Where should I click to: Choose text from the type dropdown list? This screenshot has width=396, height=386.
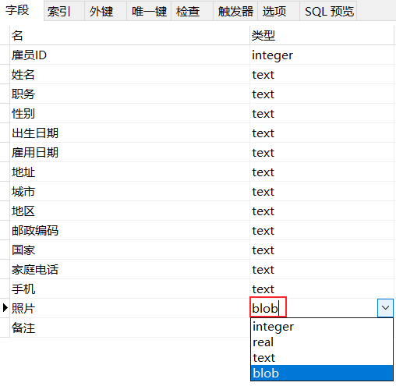click(x=322, y=358)
